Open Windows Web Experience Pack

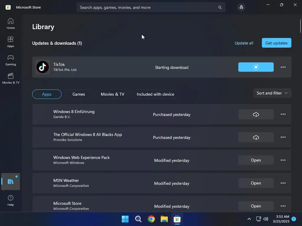[x=256, y=160]
